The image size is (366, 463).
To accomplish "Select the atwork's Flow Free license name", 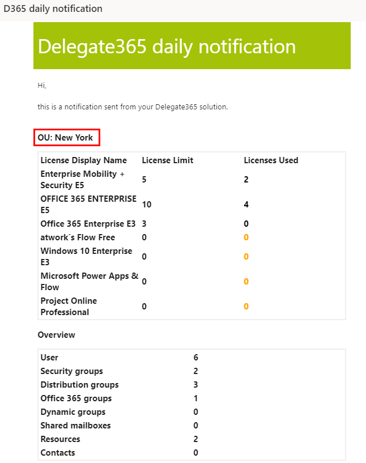I will click(78, 237).
